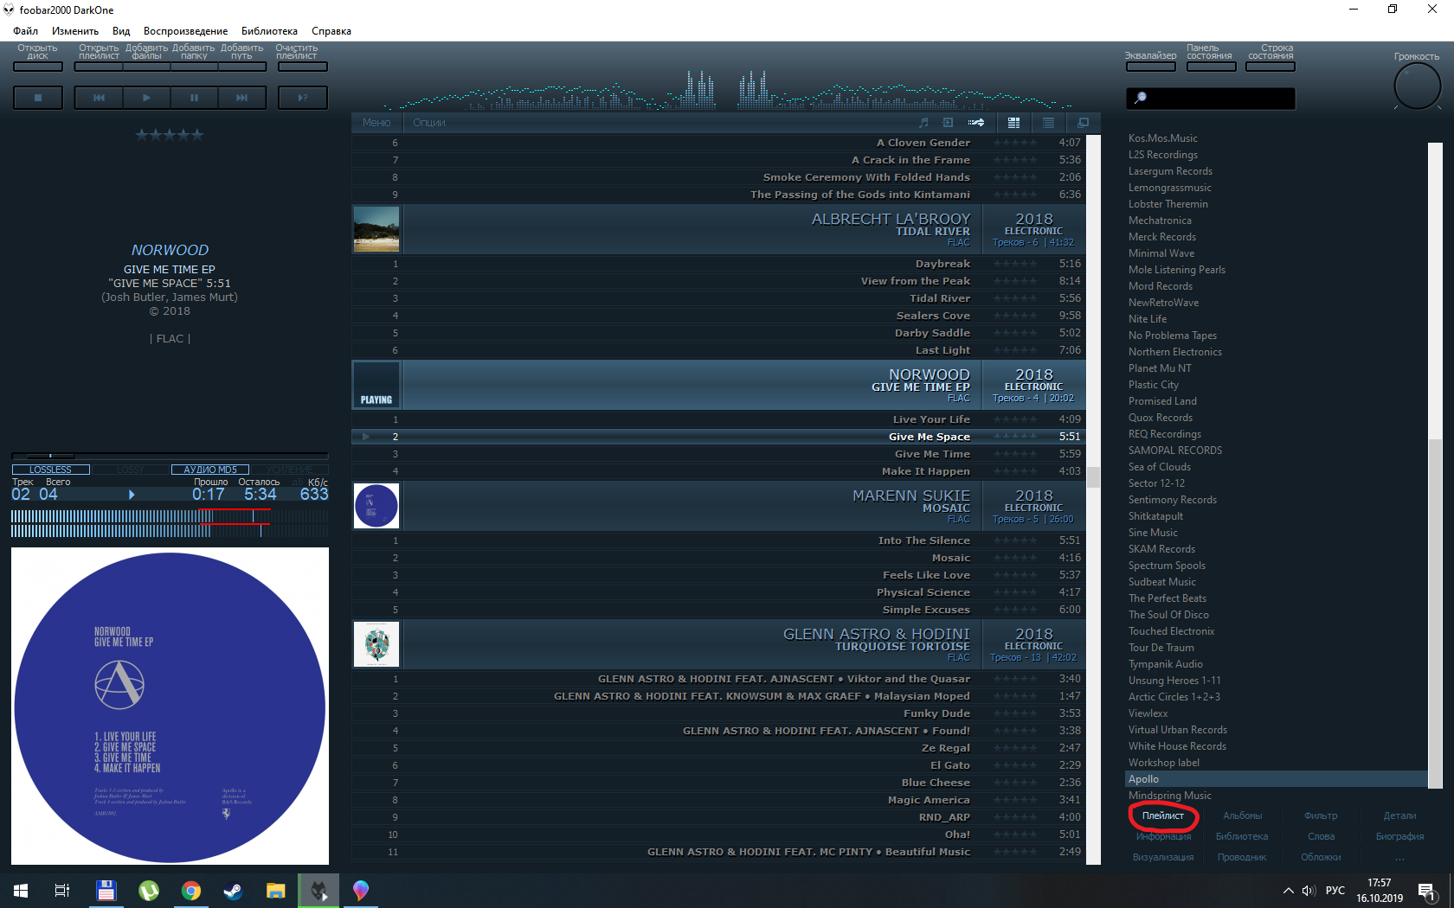
Task: Open the Воспроизведение menu
Action: tap(186, 31)
